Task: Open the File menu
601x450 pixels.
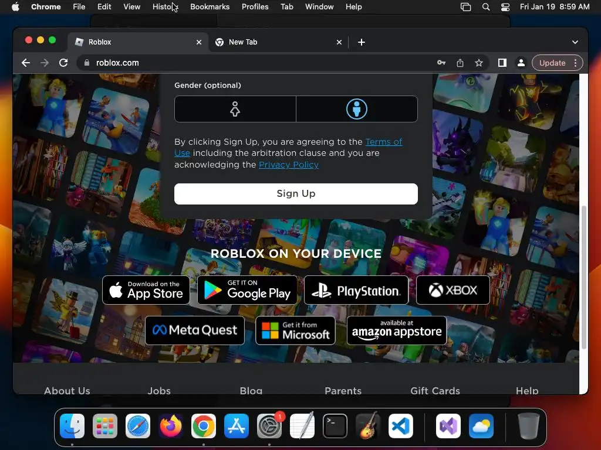Action: pos(79,7)
